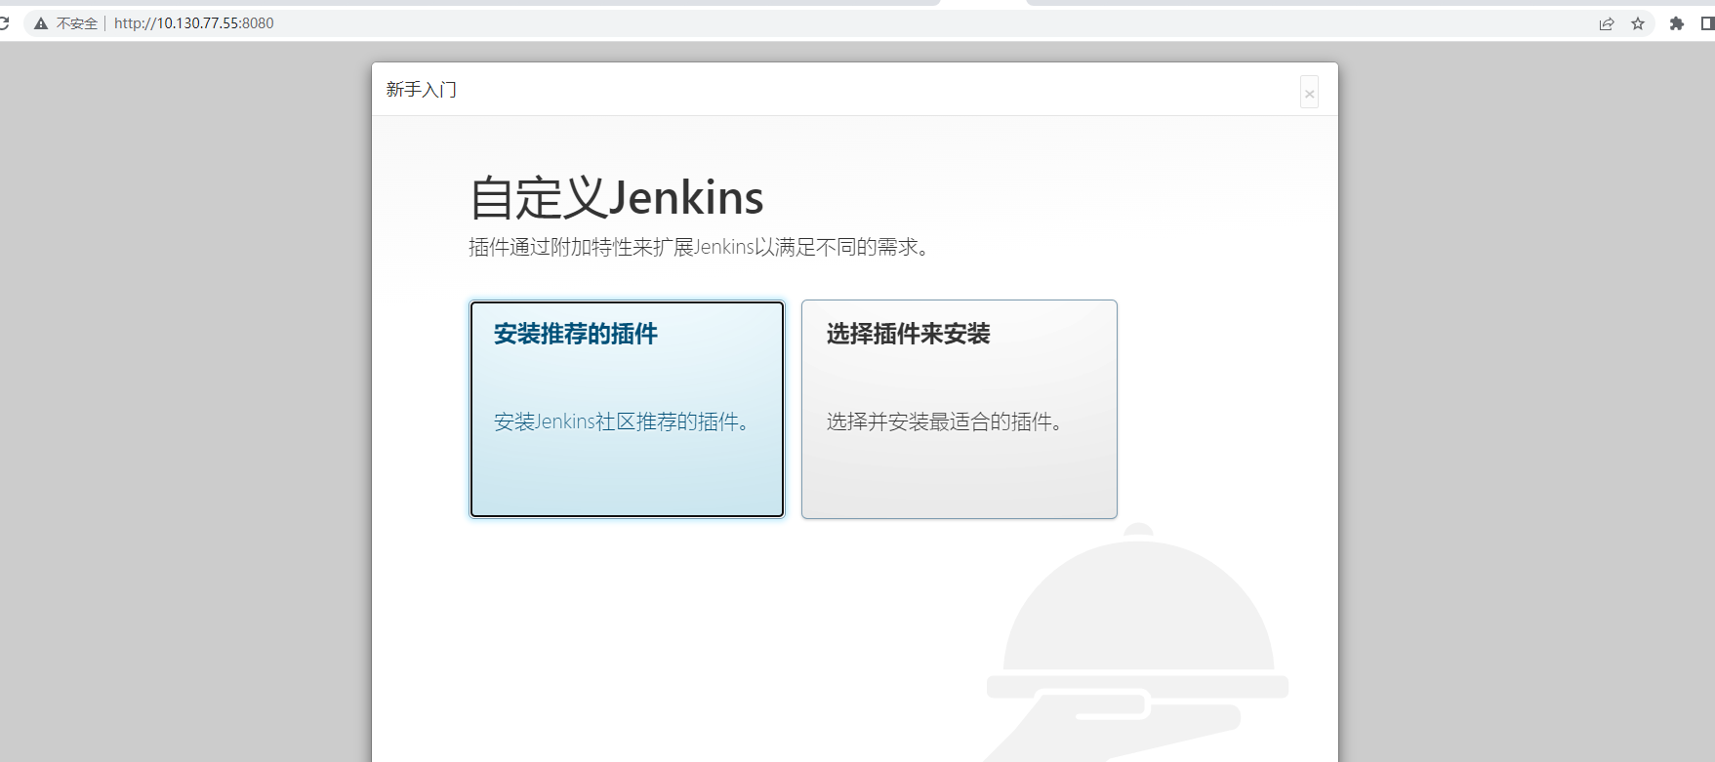1715x762 pixels.
Task: Click the 新手入门 dialog title
Action: 421,90
